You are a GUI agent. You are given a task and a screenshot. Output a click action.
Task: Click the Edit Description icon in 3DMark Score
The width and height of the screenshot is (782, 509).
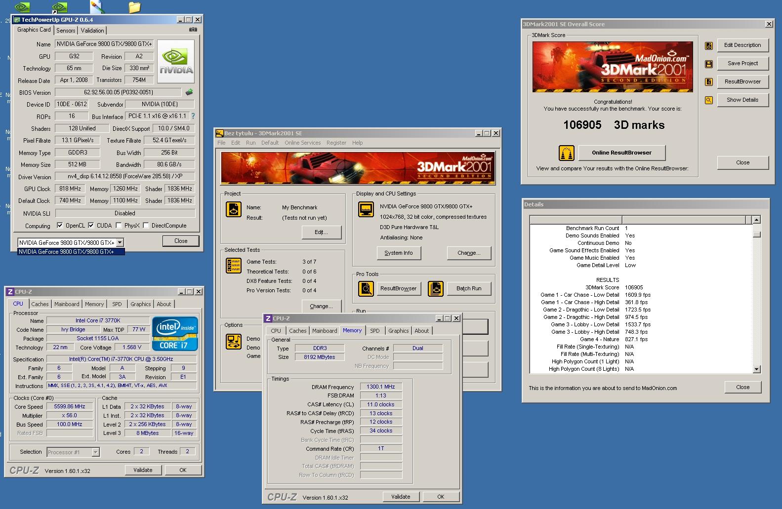coord(709,46)
